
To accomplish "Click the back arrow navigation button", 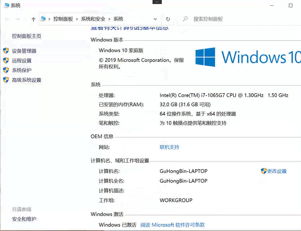I will coord(7,19).
